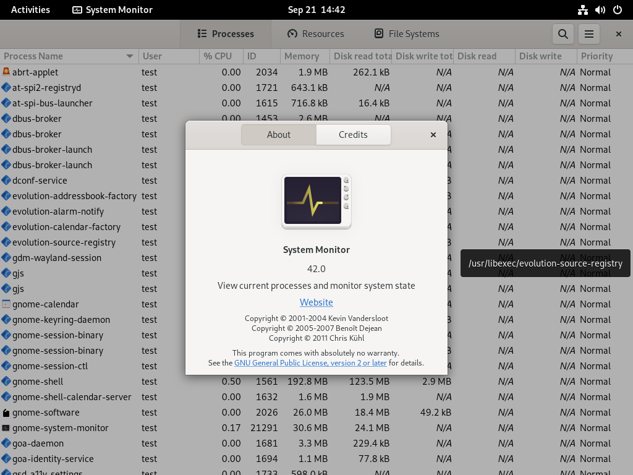Select the abrt-applet process row

pos(316,72)
